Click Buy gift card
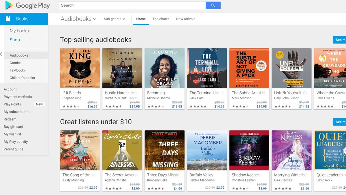 click(13, 127)
